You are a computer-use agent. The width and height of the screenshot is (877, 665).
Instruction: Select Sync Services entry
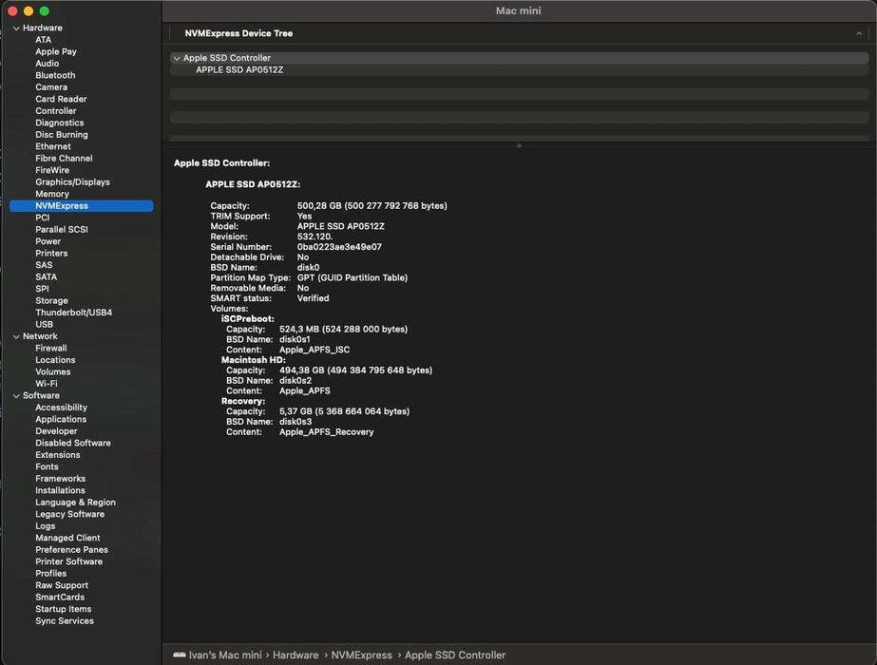65,621
